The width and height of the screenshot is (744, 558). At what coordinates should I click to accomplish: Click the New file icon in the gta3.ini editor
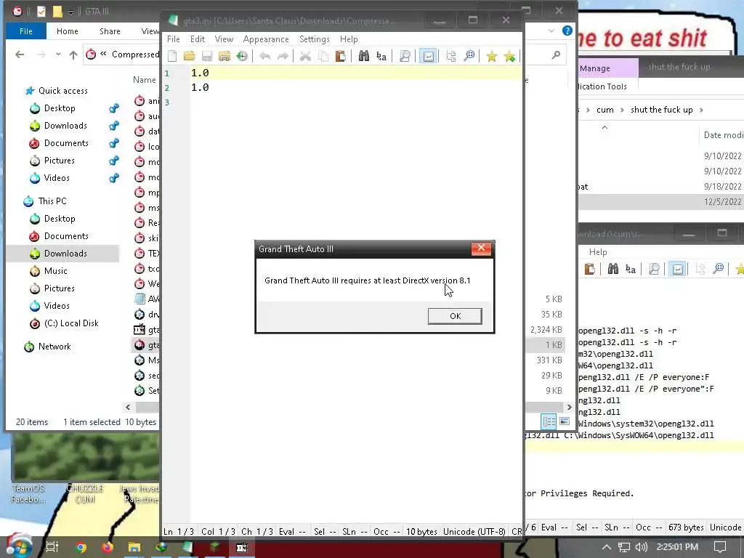point(172,57)
